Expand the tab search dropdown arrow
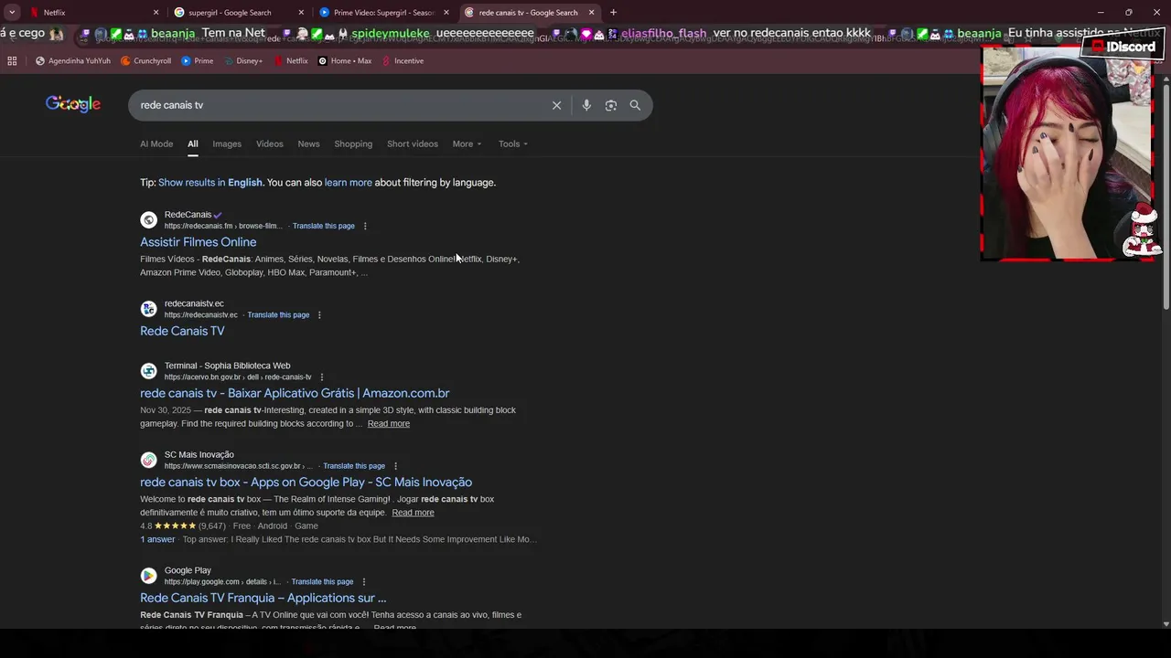 click(x=12, y=13)
